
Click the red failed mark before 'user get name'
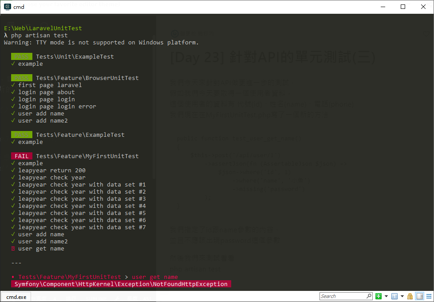[x=13, y=249]
